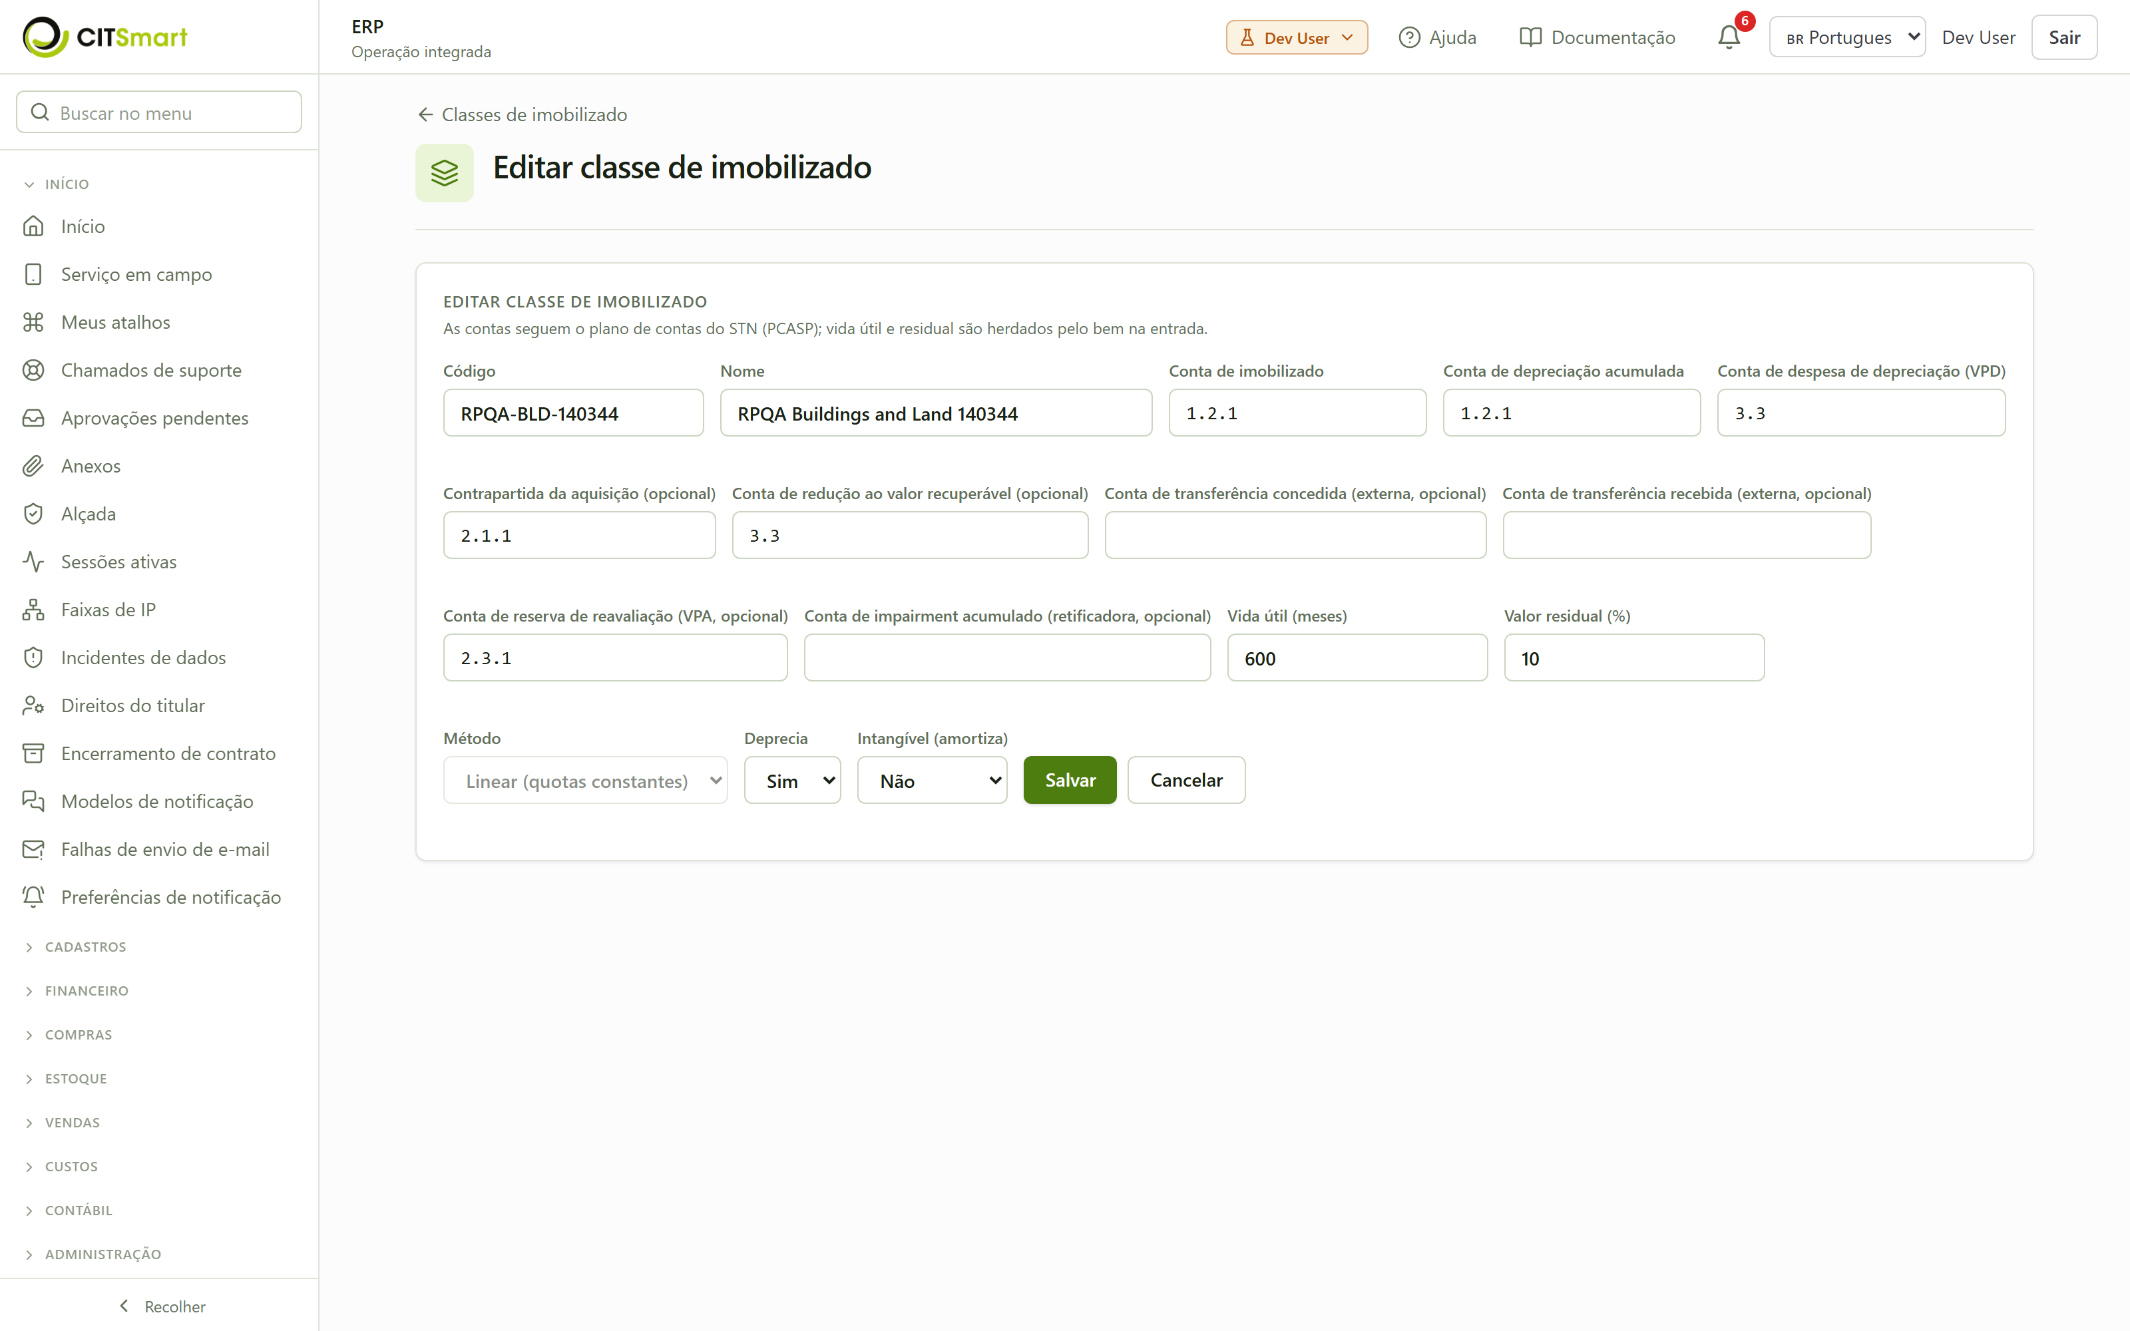The height and width of the screenshot is (1331, 2130).
Task: Expand the ESTOQUE section
Action: point(158,1079)
